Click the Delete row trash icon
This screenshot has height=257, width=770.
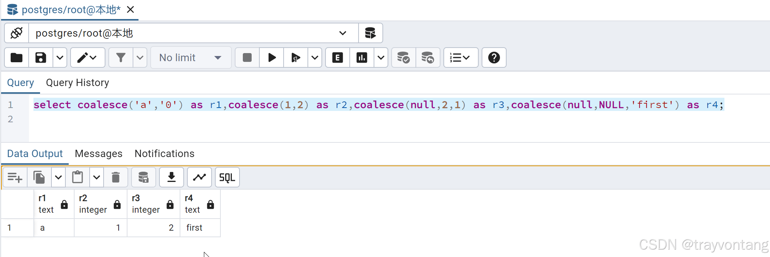tap(116, 178)
